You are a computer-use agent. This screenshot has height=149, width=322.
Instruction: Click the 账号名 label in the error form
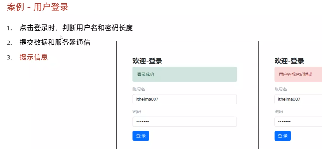pos(281,89)
